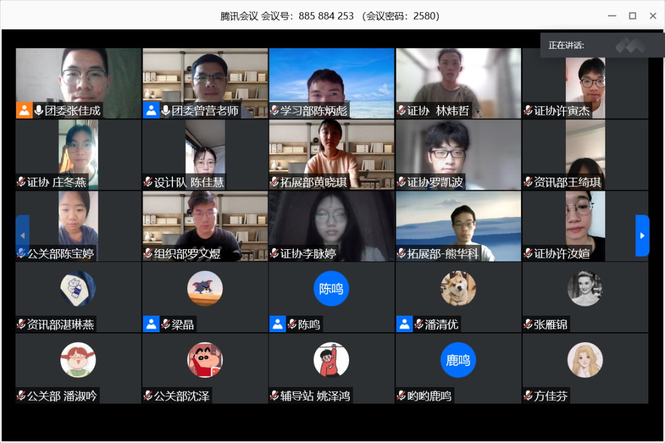Image resolution: width=665 pixels, height=443 pixels.
Task: Click the orange host icon beside 团委张佳成
Action: coord(24,111)
